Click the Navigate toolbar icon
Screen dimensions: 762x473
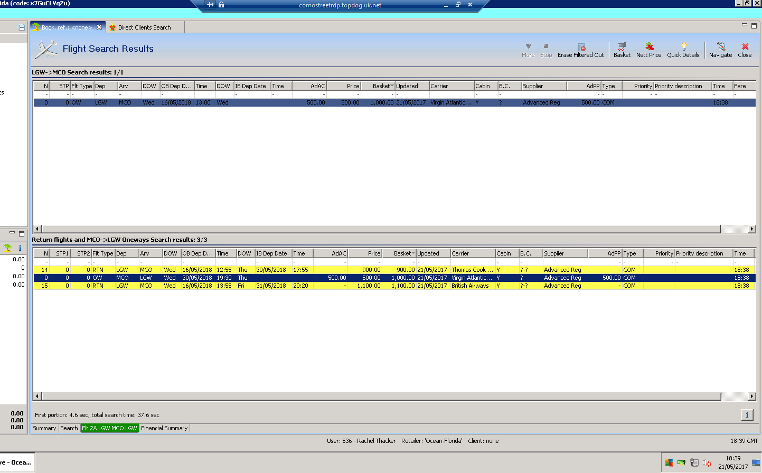721,50
